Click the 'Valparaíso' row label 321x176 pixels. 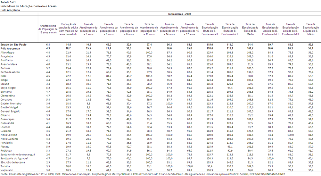[x=7, y=170]
